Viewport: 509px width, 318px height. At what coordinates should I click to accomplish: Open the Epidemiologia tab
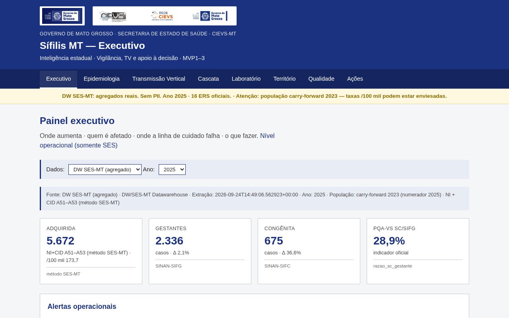(x=101, y=79)
